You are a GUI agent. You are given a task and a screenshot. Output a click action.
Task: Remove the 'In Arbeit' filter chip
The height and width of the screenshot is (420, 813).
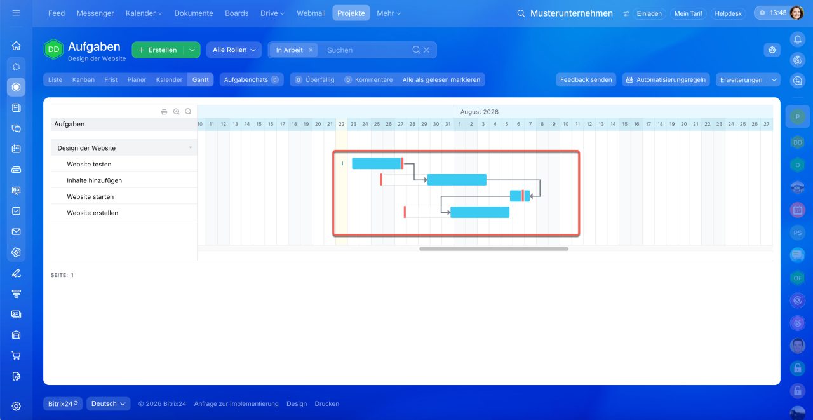311,50
